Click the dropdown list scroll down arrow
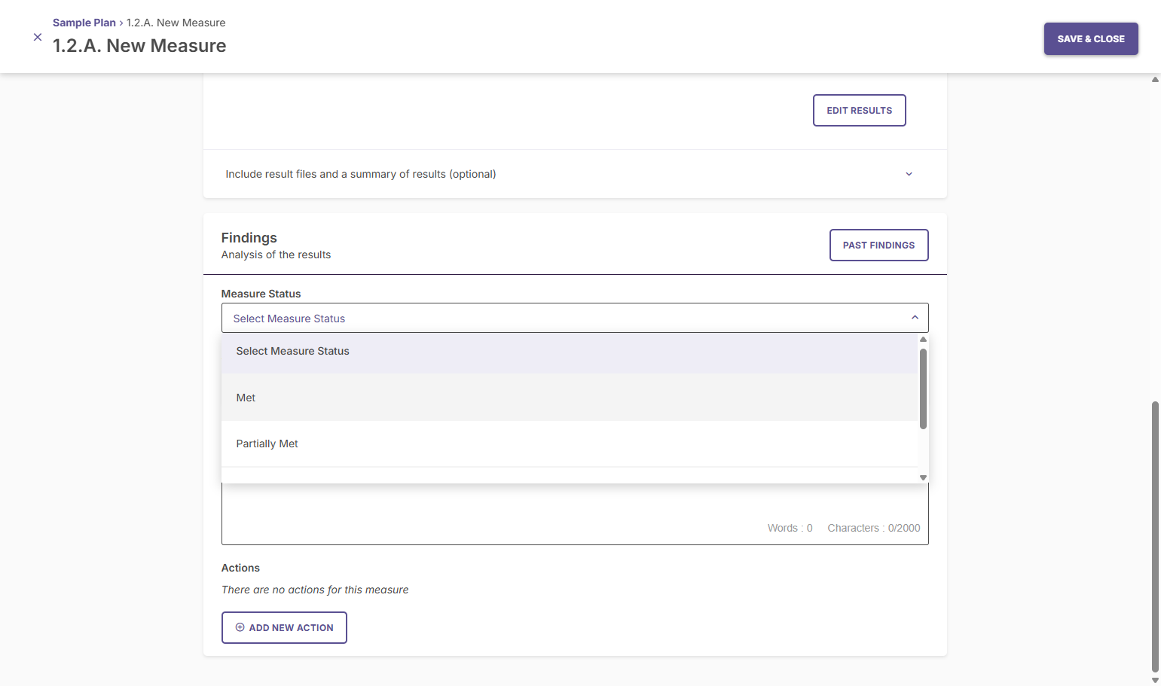This screenshot has height=686, width=1161. coord(923,477)
